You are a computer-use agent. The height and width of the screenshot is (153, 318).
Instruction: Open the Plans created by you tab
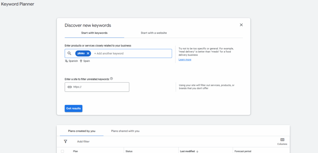point(82,131)
